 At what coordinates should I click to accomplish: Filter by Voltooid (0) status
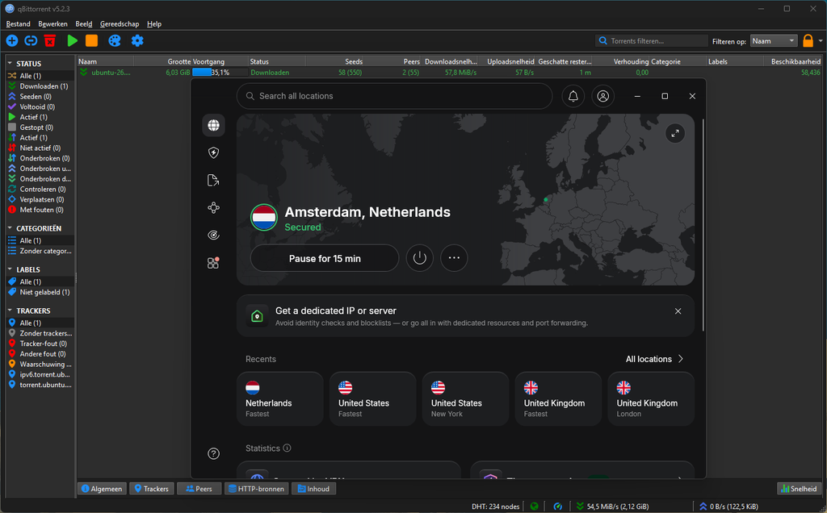[40, 106]
